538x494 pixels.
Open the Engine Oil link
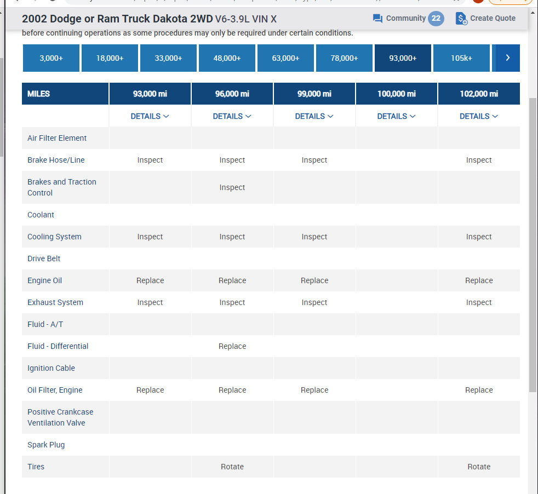pyautogui.click(x=44, y=280)
